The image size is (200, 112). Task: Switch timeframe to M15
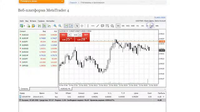(x=128, y=26)
